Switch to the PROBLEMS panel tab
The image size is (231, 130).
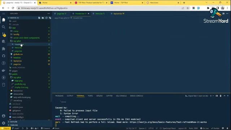point(59,96)
